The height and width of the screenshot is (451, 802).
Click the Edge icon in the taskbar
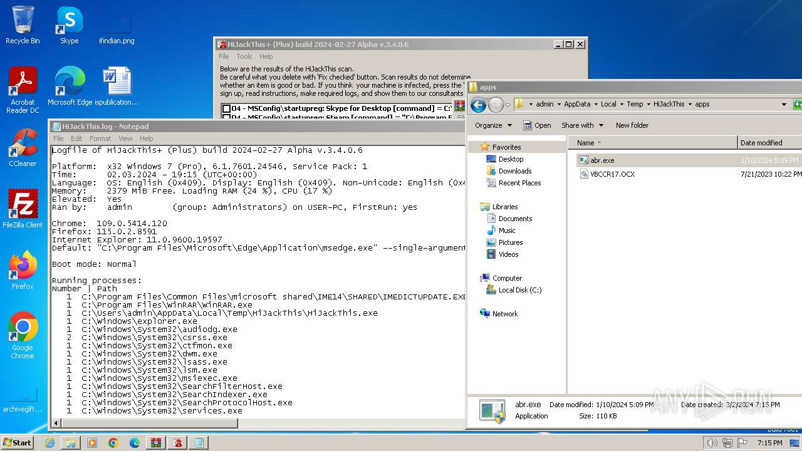click(135, 443)
